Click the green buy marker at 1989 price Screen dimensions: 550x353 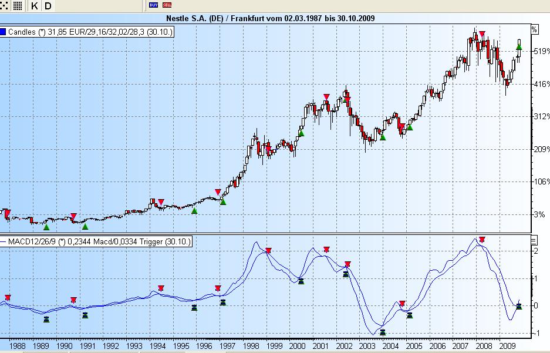coord(46,227)
